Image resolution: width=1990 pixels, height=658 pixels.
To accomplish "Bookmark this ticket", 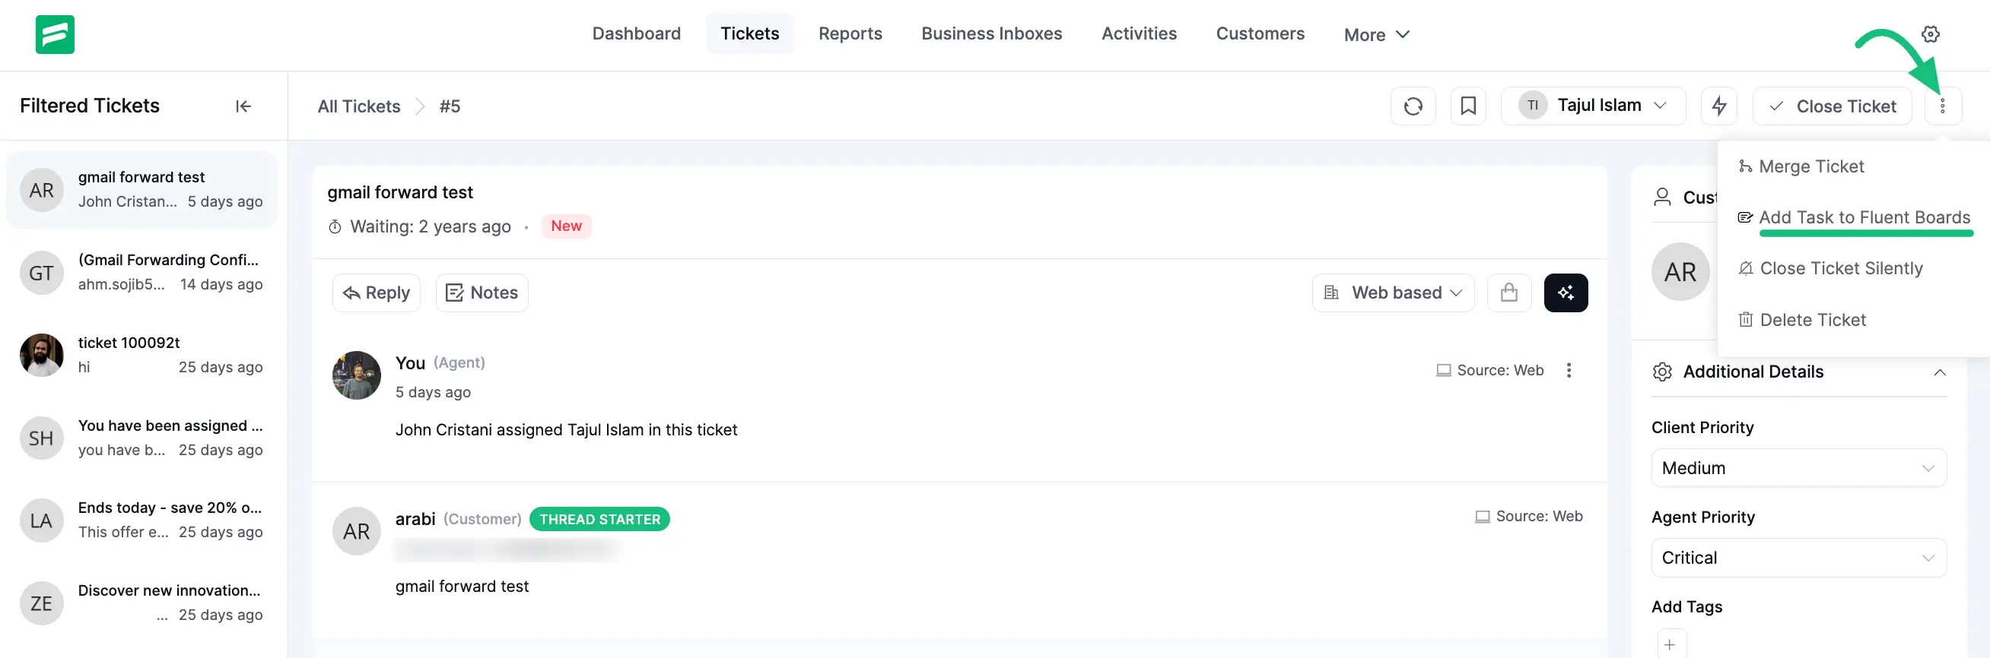I will [1468, 106].
